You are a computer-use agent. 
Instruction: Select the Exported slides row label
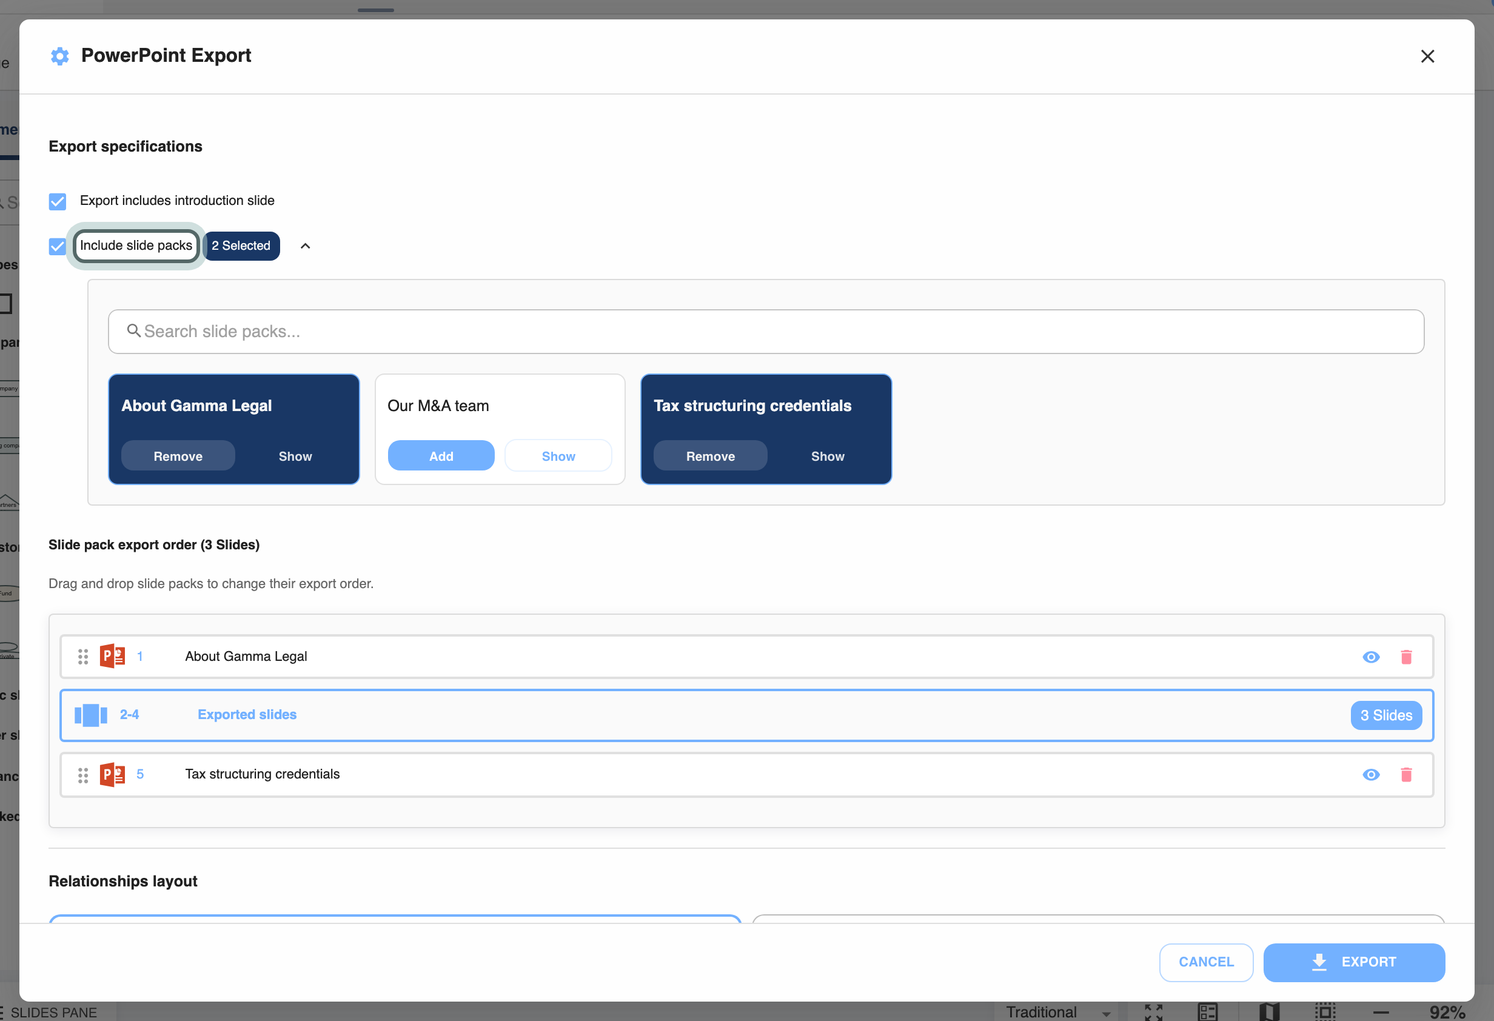[247, 714]
